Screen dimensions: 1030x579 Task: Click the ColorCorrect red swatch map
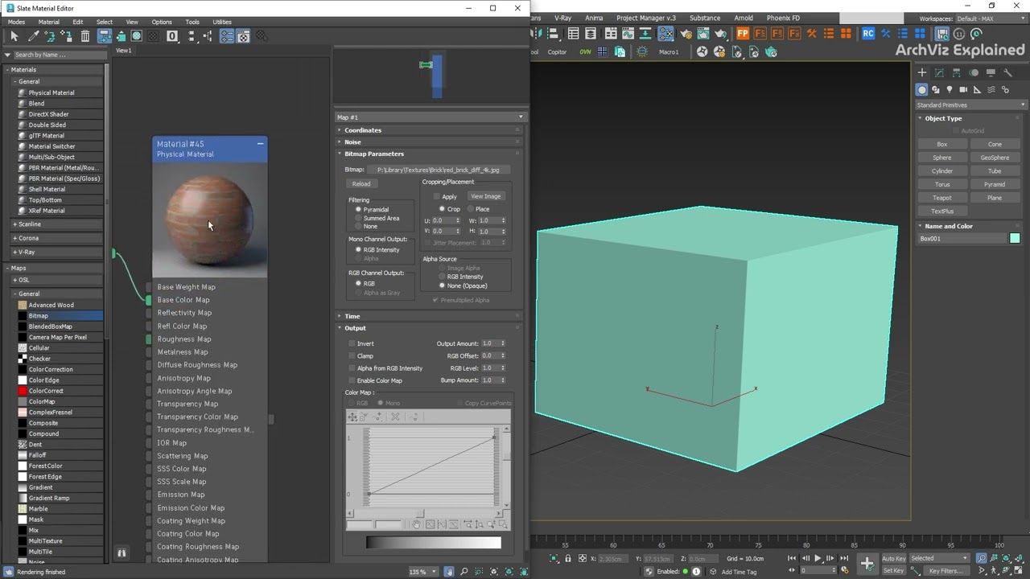pos(23,391)
